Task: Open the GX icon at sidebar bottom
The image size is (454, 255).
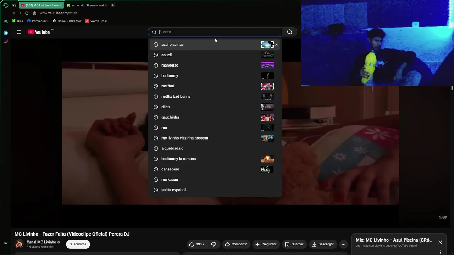Action: coord(6,243)
